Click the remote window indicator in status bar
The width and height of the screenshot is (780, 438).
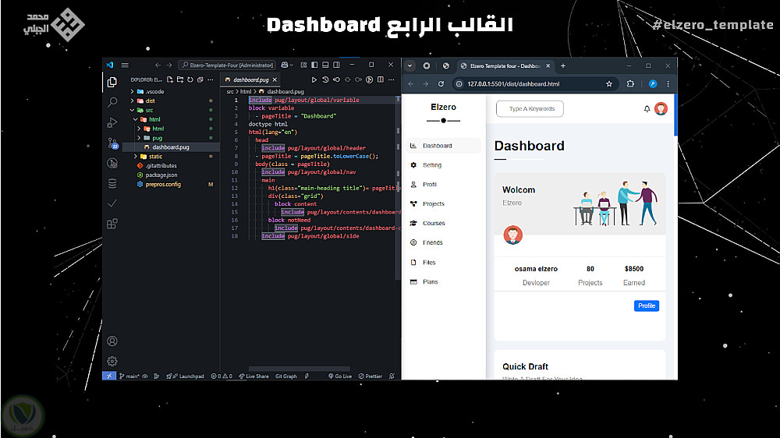109,376
